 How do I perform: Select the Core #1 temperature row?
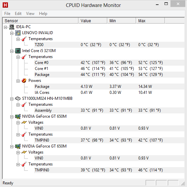tap(109, 69)
